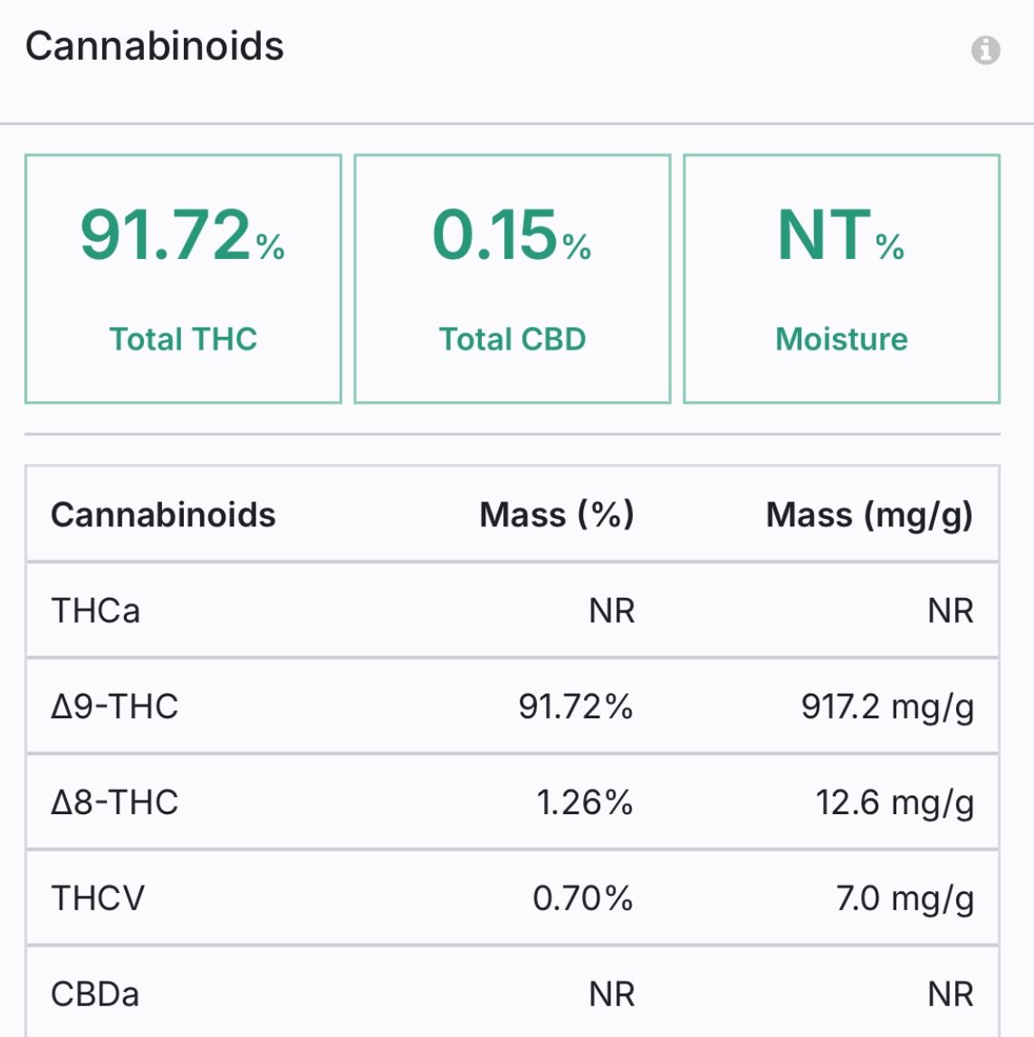Select the Total THC 91.72% card
The width and height of the screenshot is (1034, 1037).
[x=183, y=278]
